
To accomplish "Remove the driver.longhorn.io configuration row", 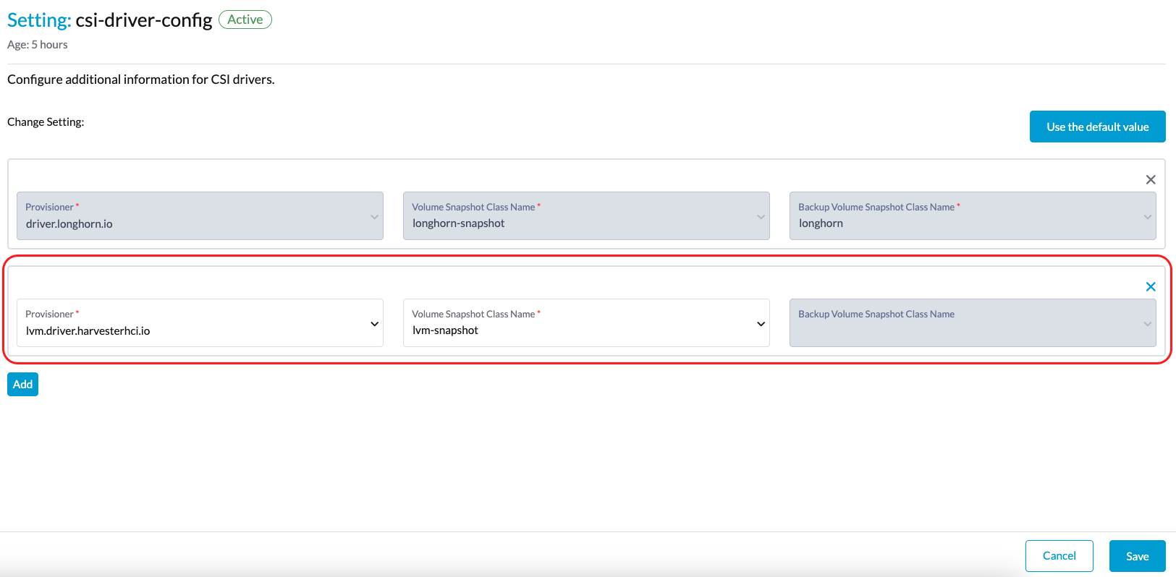I will click(x=1150, y=180).
